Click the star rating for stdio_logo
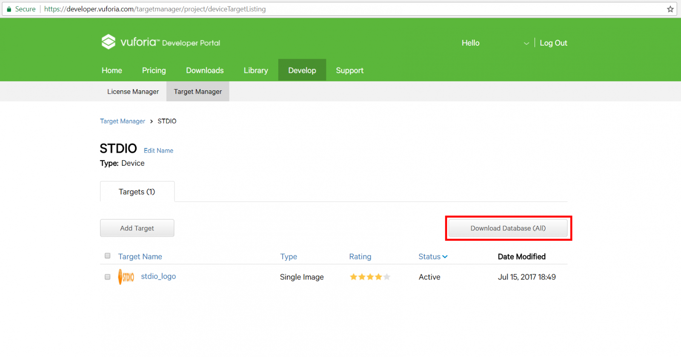681x357 pixels. [x=370, y=277]
